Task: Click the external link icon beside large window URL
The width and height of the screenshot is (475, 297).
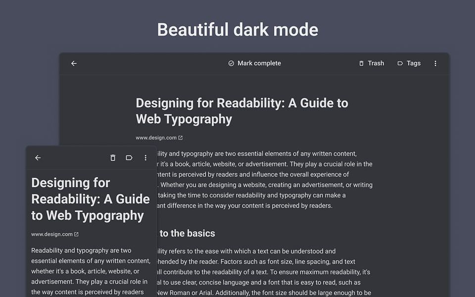Action: click(180, 138)
